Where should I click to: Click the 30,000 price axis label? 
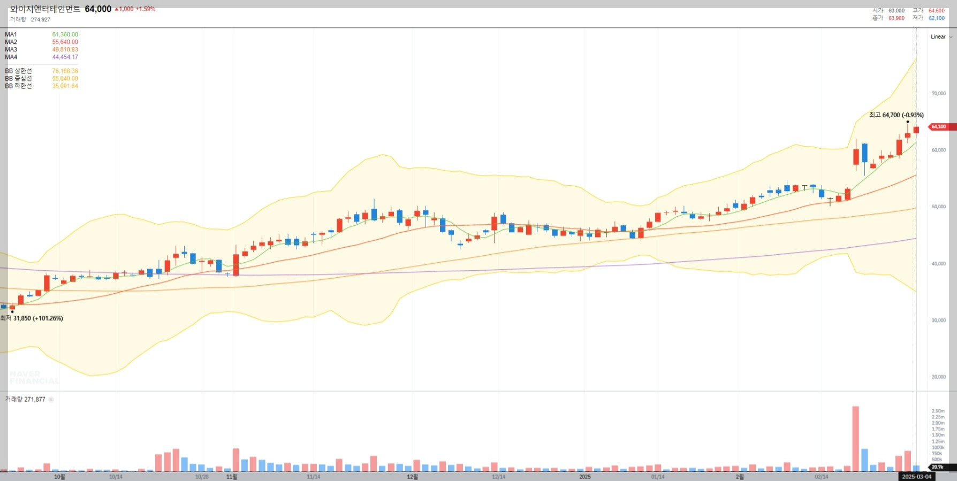click(x=938, y=320)
